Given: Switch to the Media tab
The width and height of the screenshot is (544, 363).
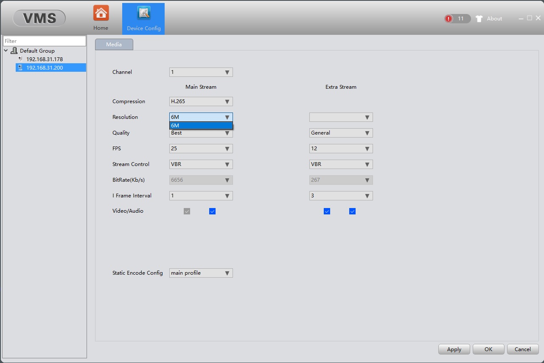Looking at the screenshot, I should pos(114,45).
